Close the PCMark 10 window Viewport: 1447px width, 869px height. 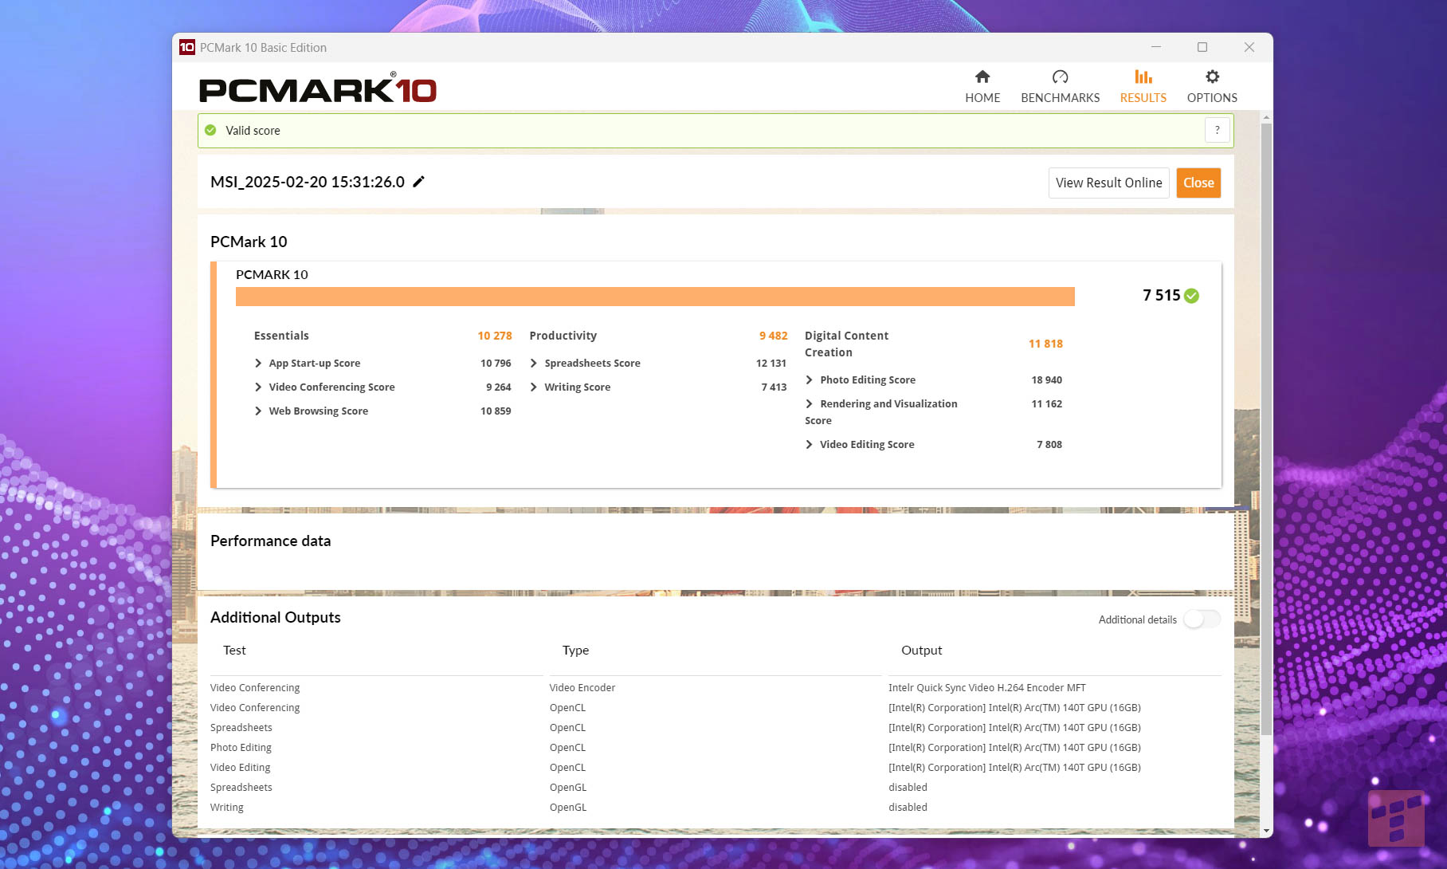click(x=1249, y=47)
